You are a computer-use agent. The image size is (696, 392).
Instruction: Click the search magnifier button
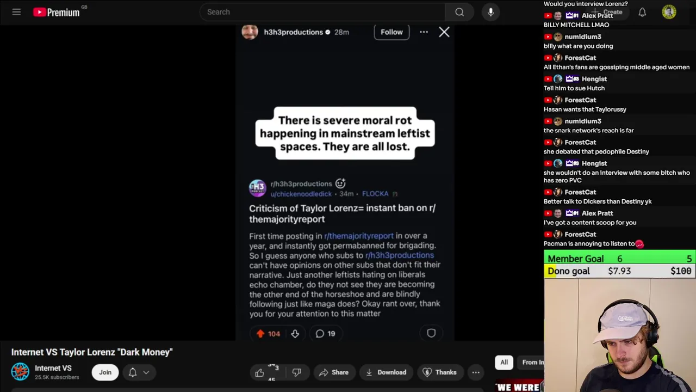[459, 12]
